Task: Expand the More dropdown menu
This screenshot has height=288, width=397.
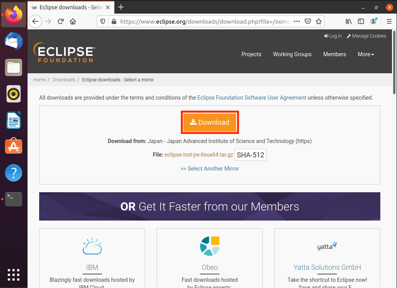Action: pyautogui.click(x=366, y=54)
